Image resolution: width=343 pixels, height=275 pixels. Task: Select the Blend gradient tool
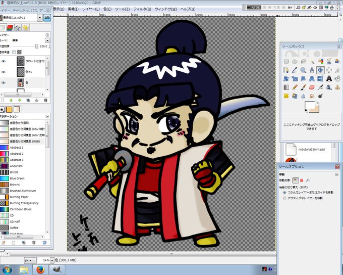[x=286, y=87]
